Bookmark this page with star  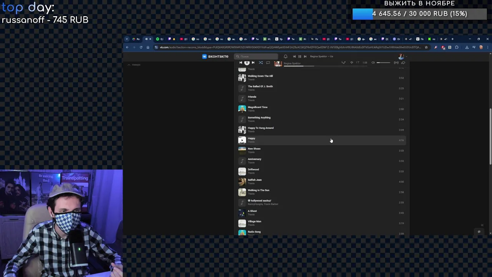(x=426, y=47)
